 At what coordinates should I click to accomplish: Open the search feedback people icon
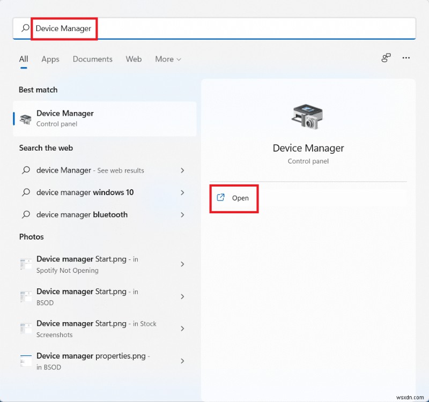click(x=386, y=58)
